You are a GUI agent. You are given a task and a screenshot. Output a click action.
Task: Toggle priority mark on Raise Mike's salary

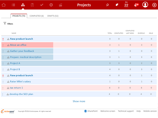click(3, 82)
